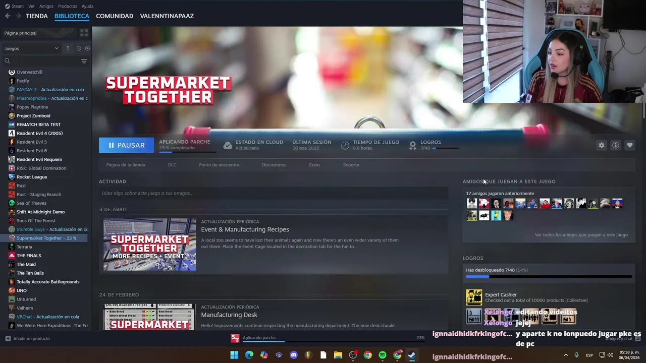Image resolution: width=646 pixels, height=363 pixels.
Task: Open Amigos menu
Action: tap(46, 6)
